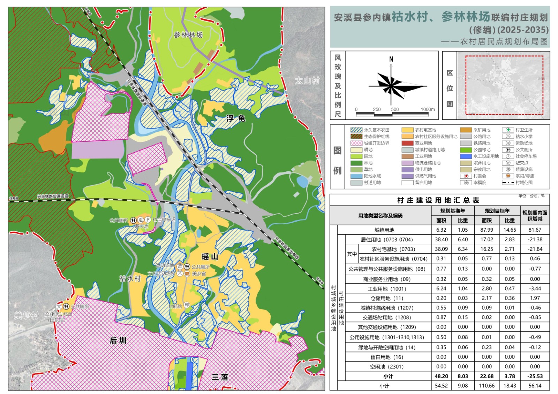Click the 文 icon beside 美乡宫 temple
This screenshot has width=558, height=394.
pos(180,274)
